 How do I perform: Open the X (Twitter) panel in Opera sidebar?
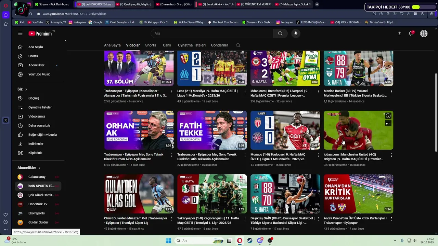(5, 120)
